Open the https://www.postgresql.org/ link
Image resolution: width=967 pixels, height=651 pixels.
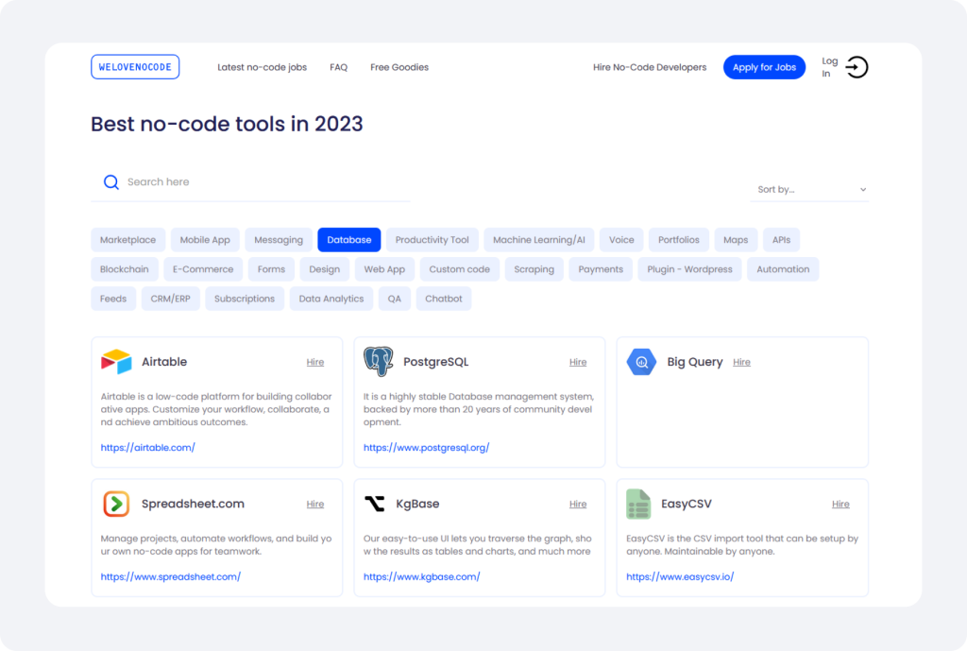coord(426,447)
